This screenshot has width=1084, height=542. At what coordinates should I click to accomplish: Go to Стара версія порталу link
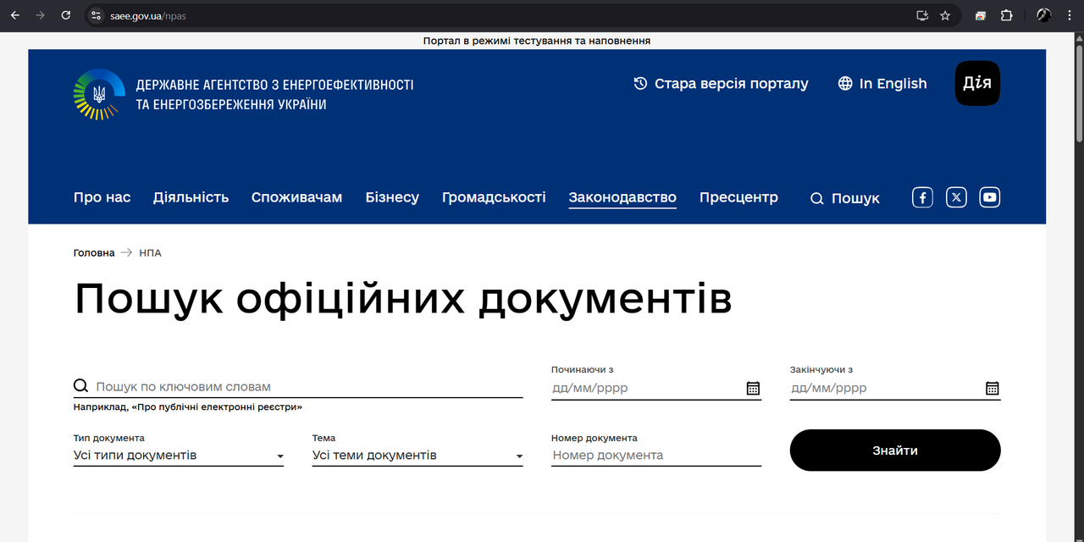point(722,83)
